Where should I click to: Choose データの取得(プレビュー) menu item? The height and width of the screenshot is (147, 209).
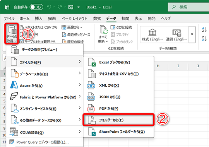(x=45, y=50)
